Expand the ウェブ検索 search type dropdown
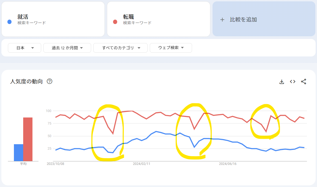The height and width of the screenshot is (187, 317). 171,48
